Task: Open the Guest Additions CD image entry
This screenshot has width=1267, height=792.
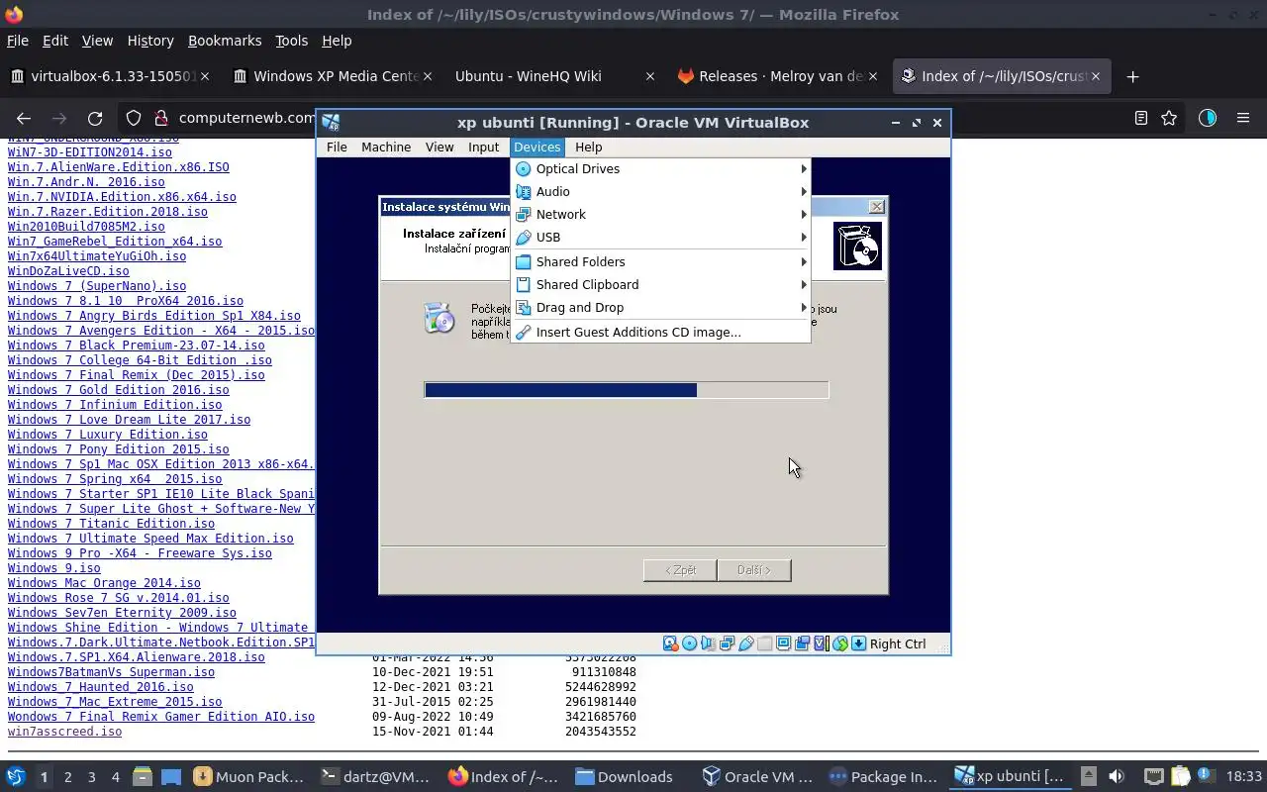Action: (x=660, y=332)
